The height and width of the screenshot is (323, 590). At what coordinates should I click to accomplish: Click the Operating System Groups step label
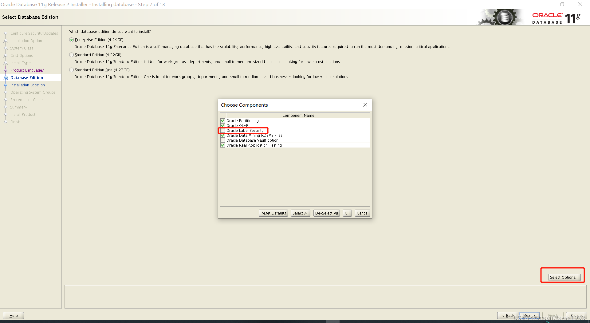point(33,93)
